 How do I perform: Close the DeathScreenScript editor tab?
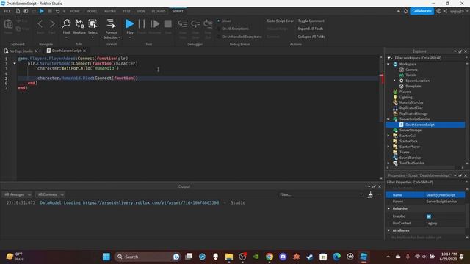[84, 51]
